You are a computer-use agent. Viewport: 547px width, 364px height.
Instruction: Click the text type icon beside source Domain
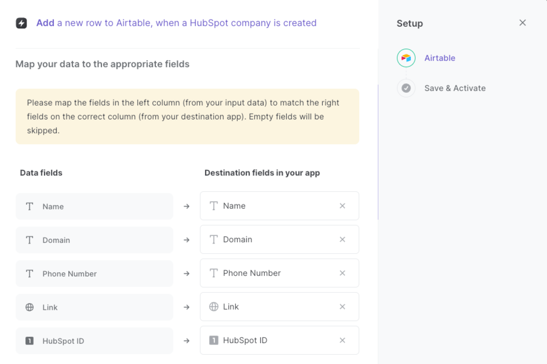pyautogui.click(x=30, y=240)
